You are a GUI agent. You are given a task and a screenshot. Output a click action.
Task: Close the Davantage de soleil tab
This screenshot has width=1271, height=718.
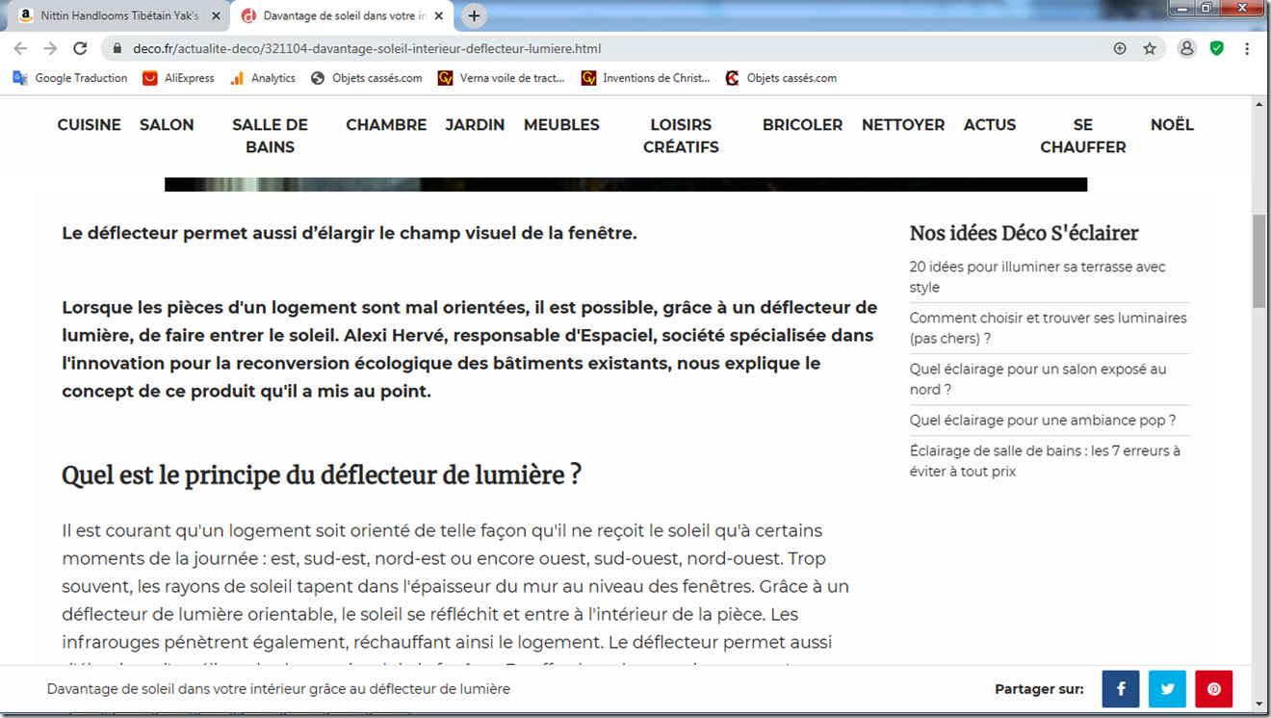pos(438,16)
